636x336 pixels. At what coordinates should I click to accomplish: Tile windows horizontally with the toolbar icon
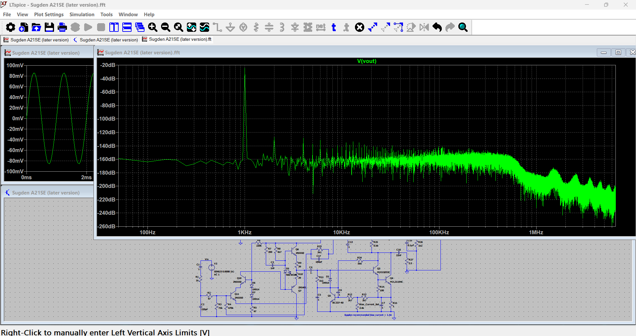click(x=127, y=27)
